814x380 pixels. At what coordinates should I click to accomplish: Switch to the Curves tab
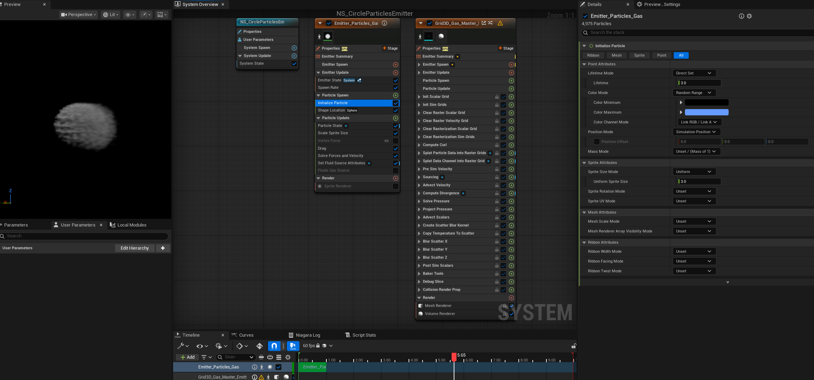[x=246, y=335]
